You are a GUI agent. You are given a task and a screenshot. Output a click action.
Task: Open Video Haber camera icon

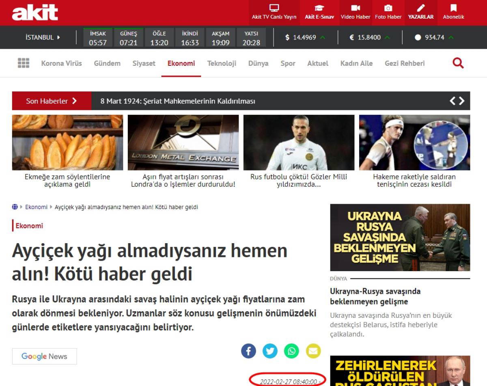coord(356,8)
